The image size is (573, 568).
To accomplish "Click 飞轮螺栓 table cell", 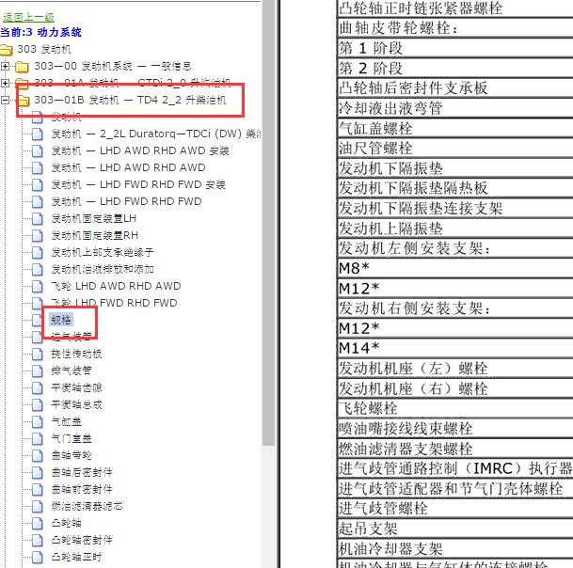I will pos(455,408).
